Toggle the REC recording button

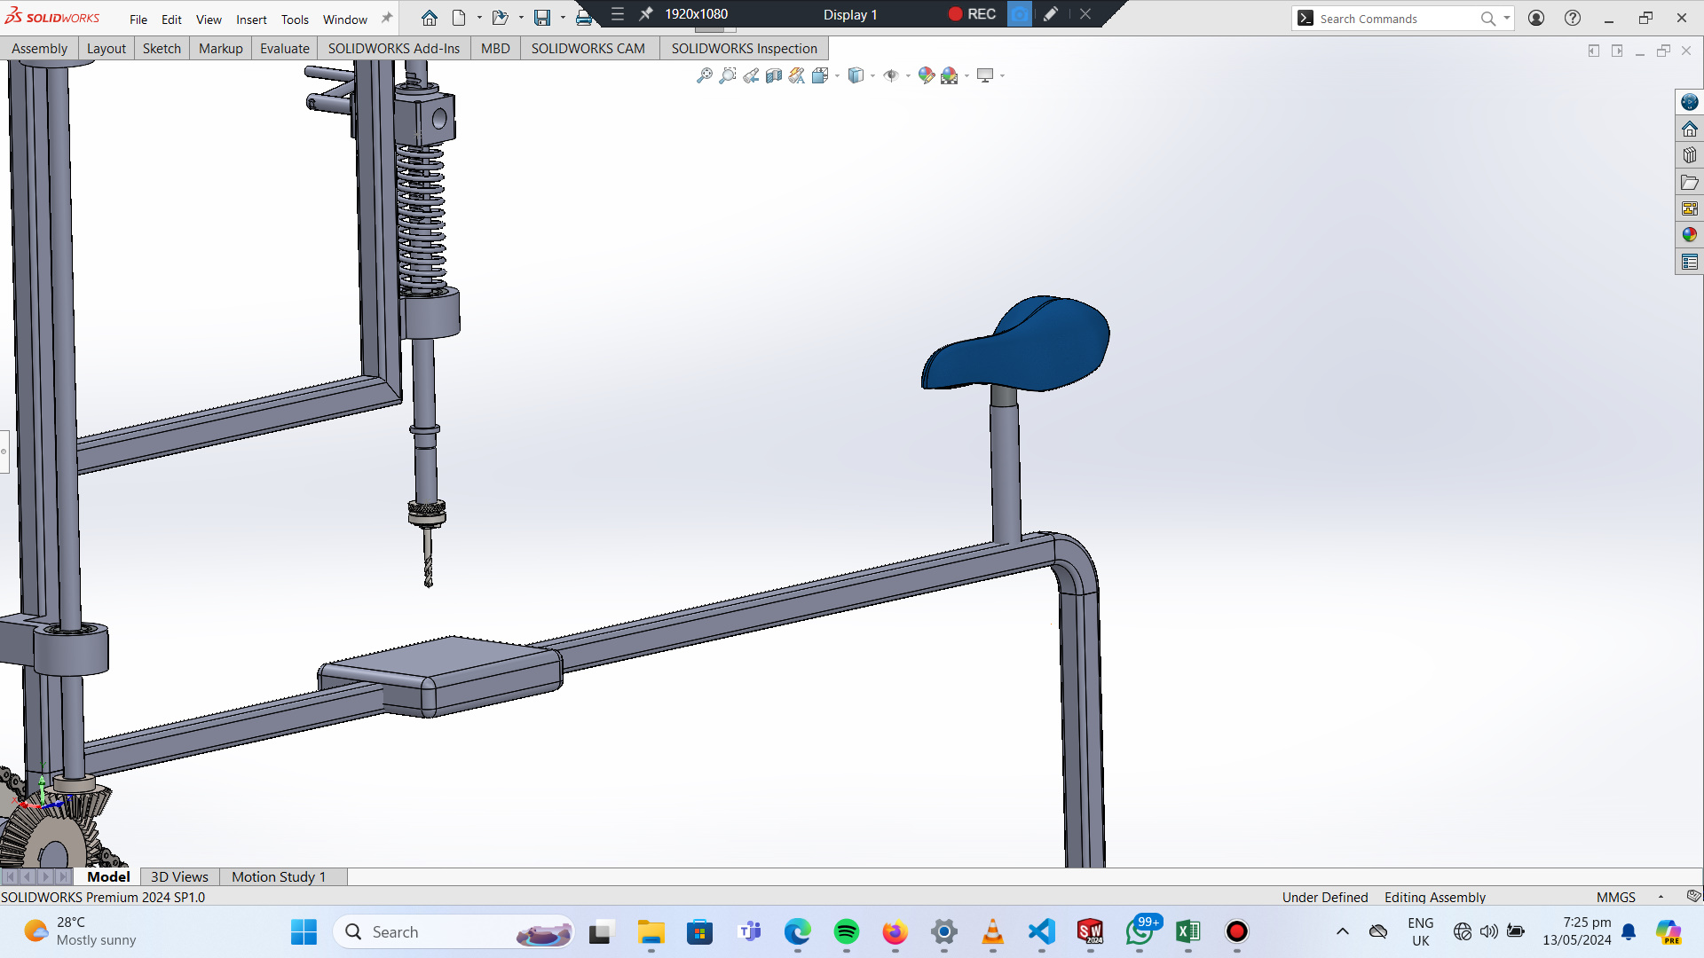[x=972, y=14]
